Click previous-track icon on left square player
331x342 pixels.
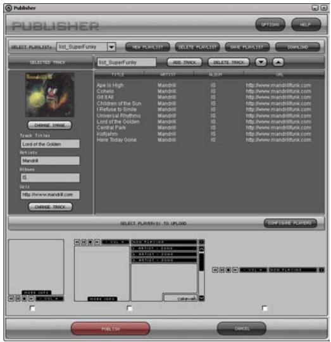pyautogui.click(x=11, y=298)
